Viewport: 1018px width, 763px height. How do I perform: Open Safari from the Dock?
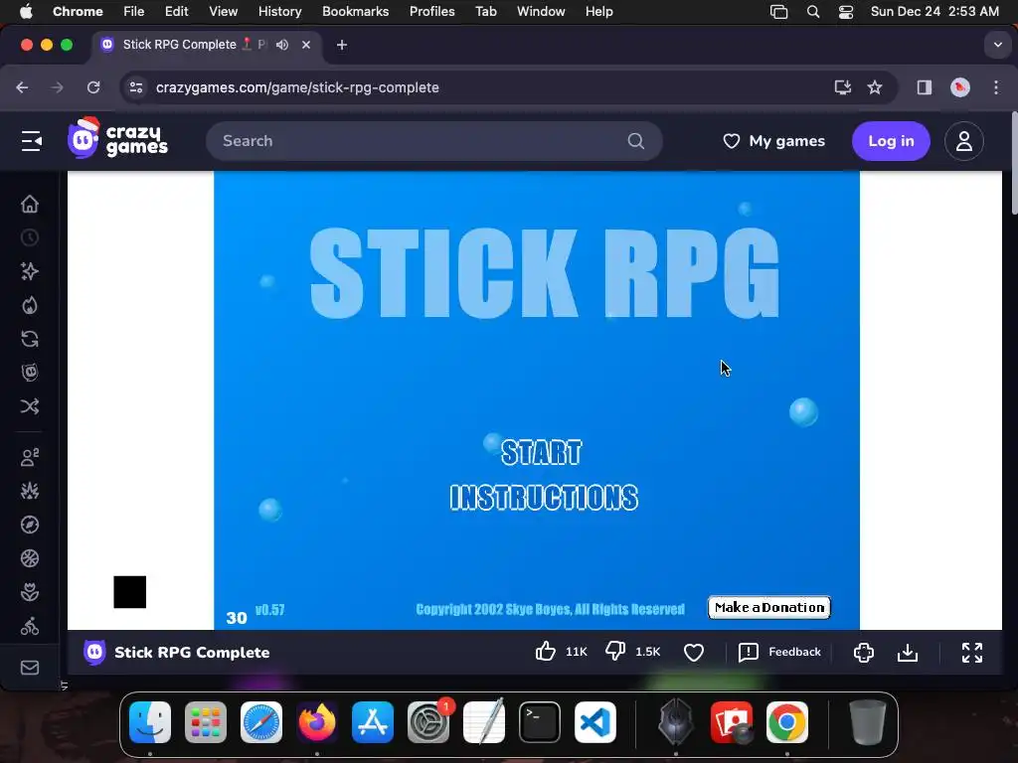261,722
